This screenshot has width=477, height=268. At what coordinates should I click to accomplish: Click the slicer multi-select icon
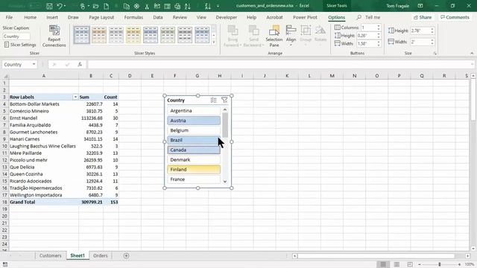(214, 100)
